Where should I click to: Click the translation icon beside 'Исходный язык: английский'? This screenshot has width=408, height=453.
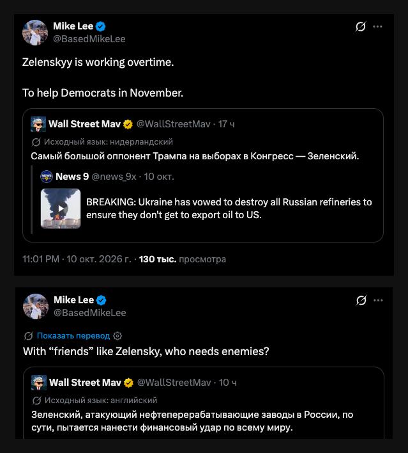[36, 401]
